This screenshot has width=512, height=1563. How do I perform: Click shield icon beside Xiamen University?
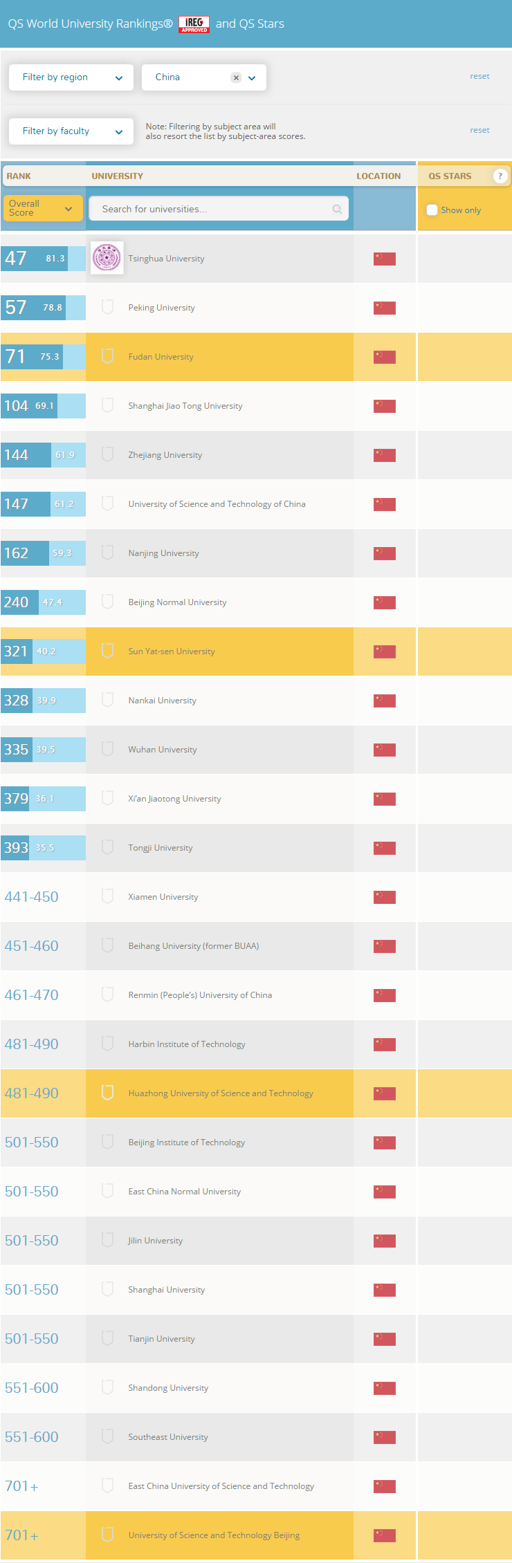107,896
